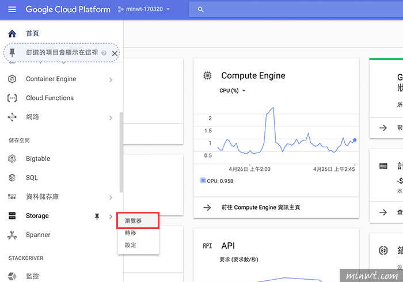Click 4月26日 上午2:45 axis label
403x282 pixels.
(334, 169)
